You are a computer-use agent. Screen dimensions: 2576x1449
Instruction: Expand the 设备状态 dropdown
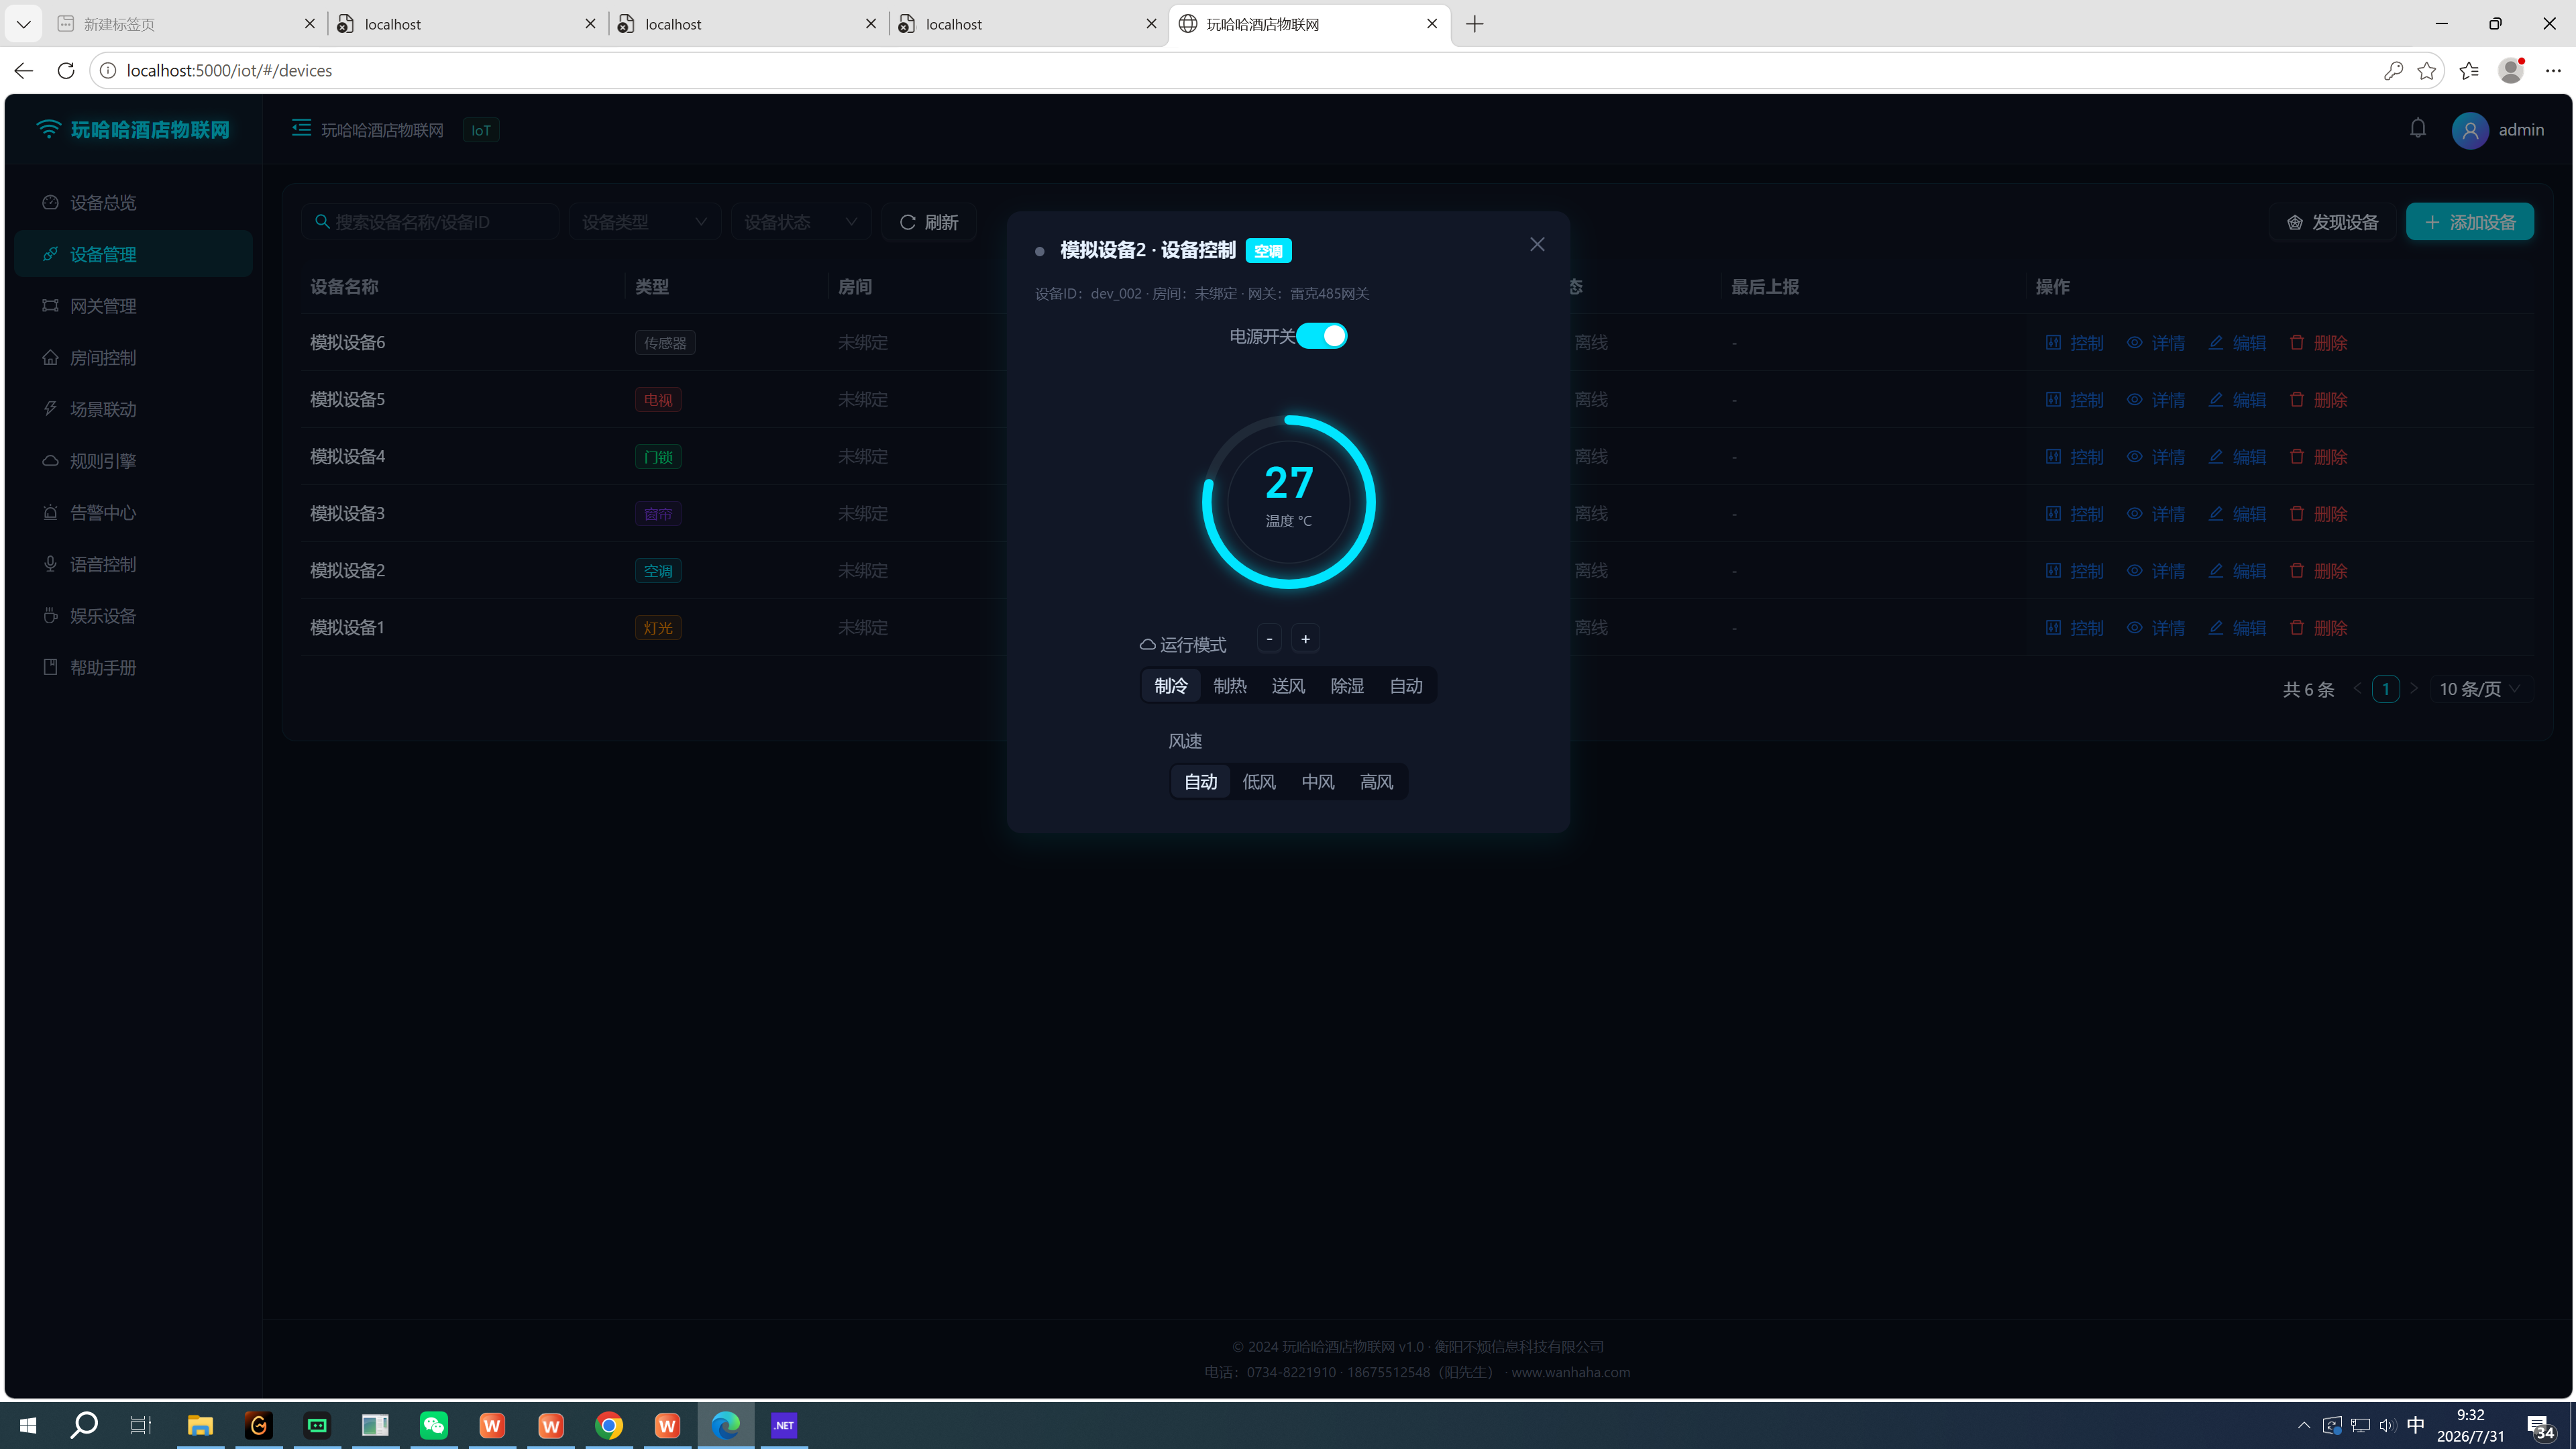click(x=801, y=222)
